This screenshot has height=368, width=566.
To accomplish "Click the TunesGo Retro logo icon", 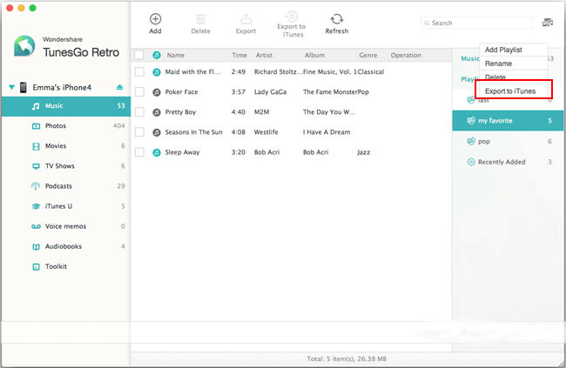I will (24, 46).
